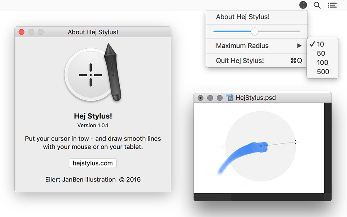This screenshot has height=217, width=347.
Task: Open the Hej Stylus menu bar icon
Action: coord(303,5)
